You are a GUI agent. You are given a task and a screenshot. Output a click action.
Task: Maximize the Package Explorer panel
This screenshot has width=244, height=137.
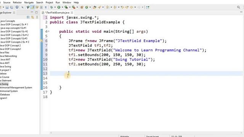(x=37, y=13)
